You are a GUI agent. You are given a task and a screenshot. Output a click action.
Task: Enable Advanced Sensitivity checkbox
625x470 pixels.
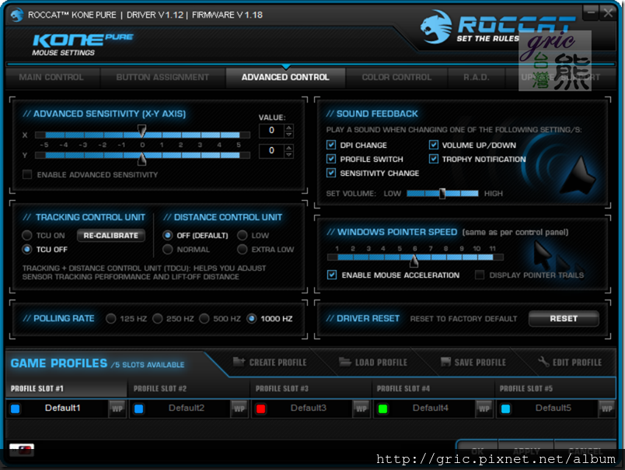point(27,174)
